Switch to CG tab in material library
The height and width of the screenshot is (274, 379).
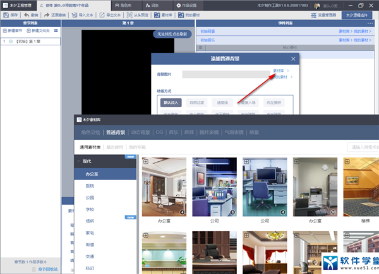pyautogui.click(x=159, y=132)
